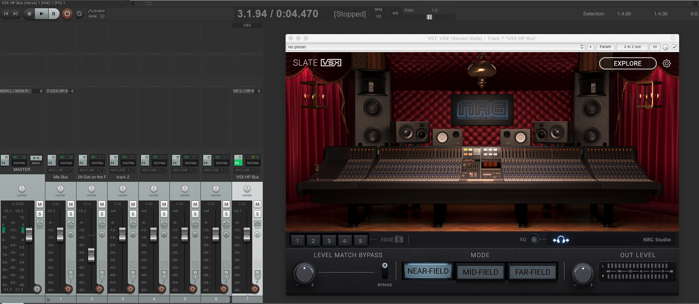Viewport: 699px width, 304px height.
Task: Mute the VSX HP Bus track
Action: coord(257,204)
